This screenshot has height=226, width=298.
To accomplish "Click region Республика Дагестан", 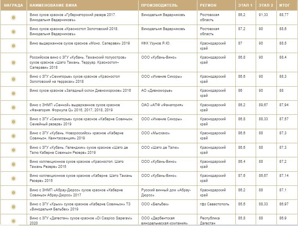I will pyautogui.click(x=210, y=221).
